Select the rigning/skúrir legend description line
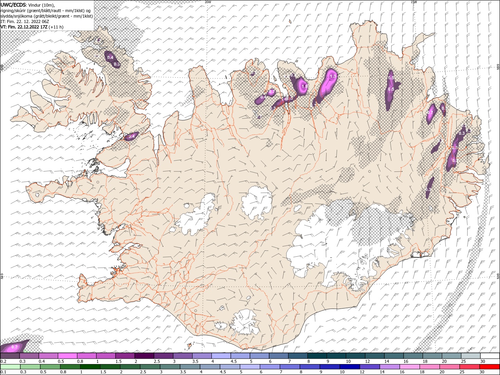Screen dimensions: 500x375 pyautogui.click(x=46, y=10)
